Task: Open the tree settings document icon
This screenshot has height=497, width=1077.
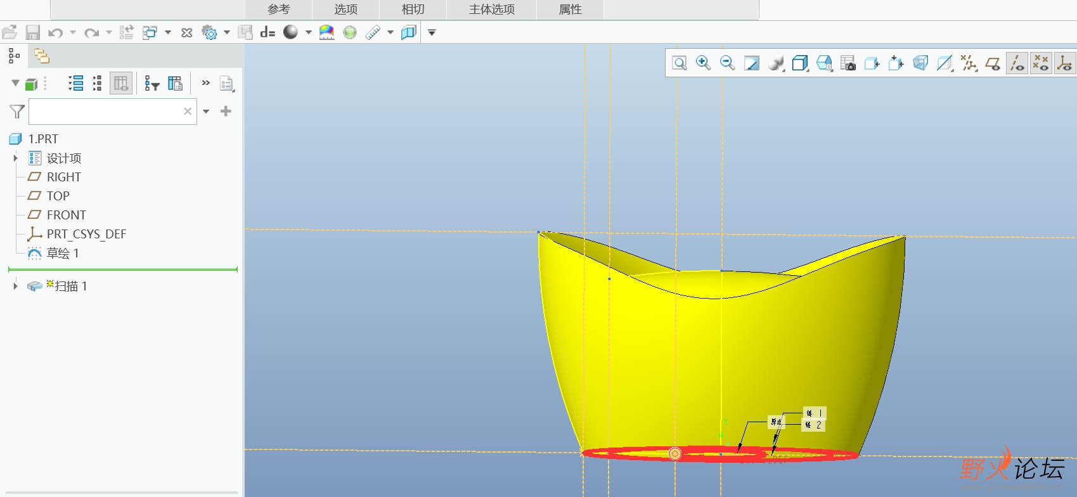Action: click(227, 83)
